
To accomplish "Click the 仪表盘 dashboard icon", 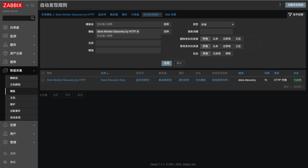I will click(x=5, y=27).
